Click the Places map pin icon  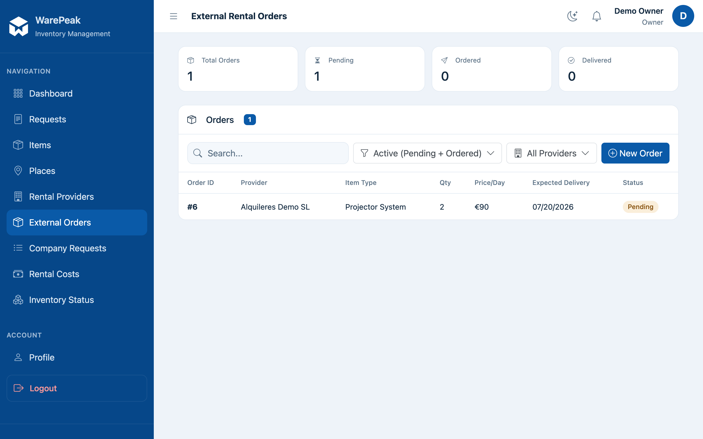[18, 171]
